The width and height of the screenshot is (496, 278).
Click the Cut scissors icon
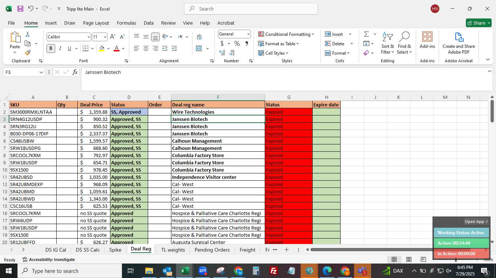28,34
